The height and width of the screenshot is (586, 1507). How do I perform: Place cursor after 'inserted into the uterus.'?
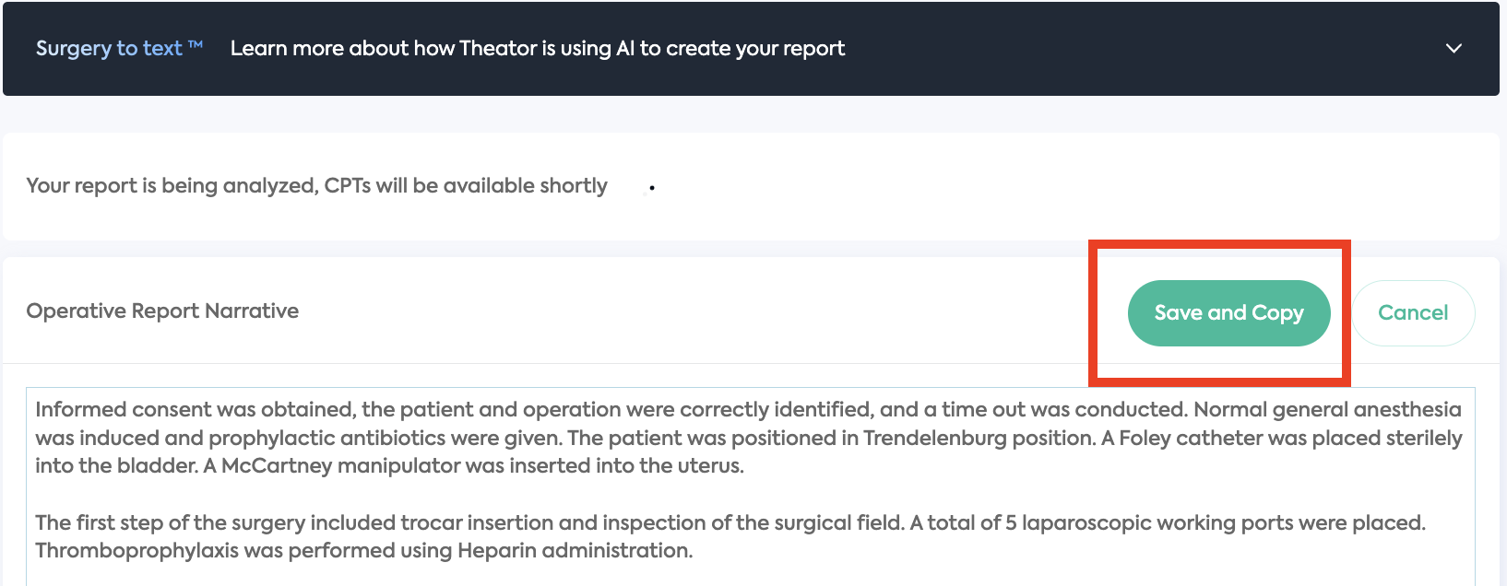pos(745,465)
